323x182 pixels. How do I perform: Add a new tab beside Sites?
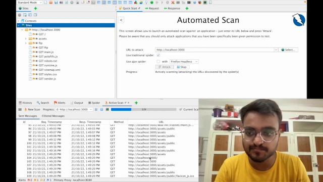tap(35, 9)
